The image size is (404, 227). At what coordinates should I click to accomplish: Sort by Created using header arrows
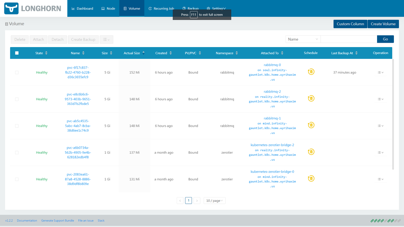click(171, 53)
